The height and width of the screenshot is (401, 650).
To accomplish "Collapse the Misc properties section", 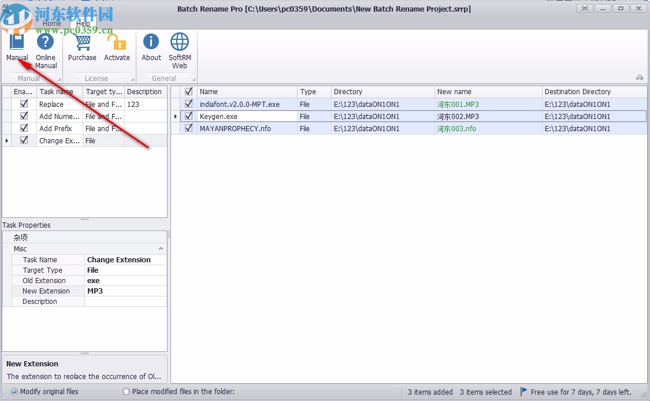I will (x=161, y=248).
